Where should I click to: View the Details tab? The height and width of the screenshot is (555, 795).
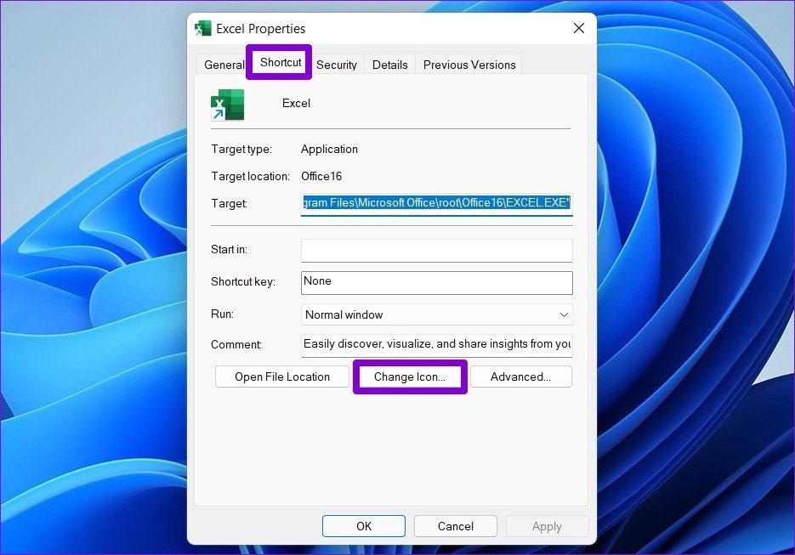[x=389, y=64]
